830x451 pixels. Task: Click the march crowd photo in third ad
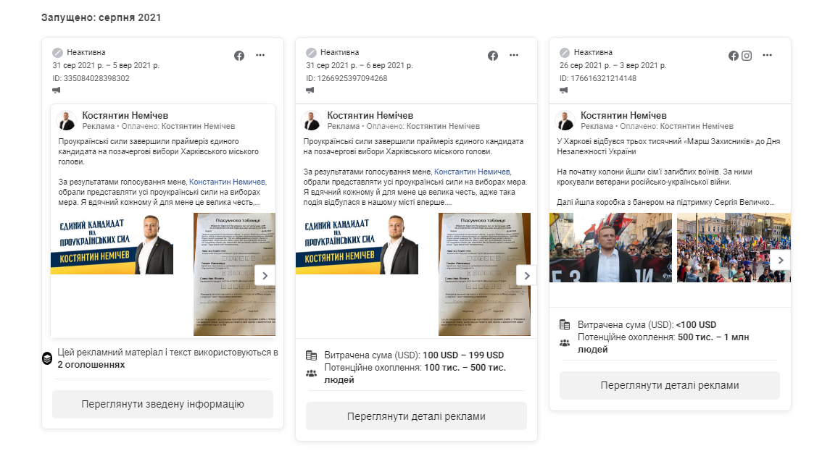coord(734,248)
